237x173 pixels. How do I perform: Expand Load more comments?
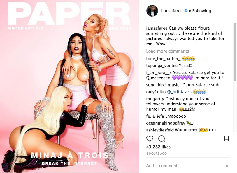(167, 51)
